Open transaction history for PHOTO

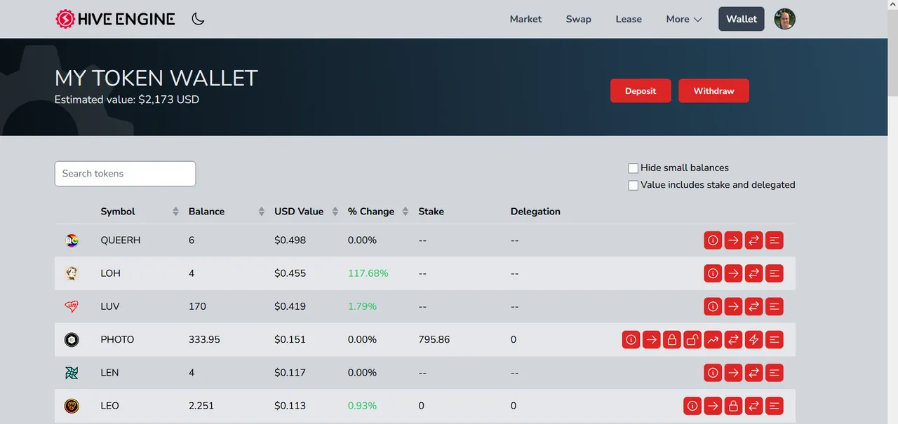(774, 340)
